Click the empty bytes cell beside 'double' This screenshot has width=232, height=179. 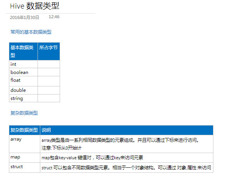click(49, 90)
